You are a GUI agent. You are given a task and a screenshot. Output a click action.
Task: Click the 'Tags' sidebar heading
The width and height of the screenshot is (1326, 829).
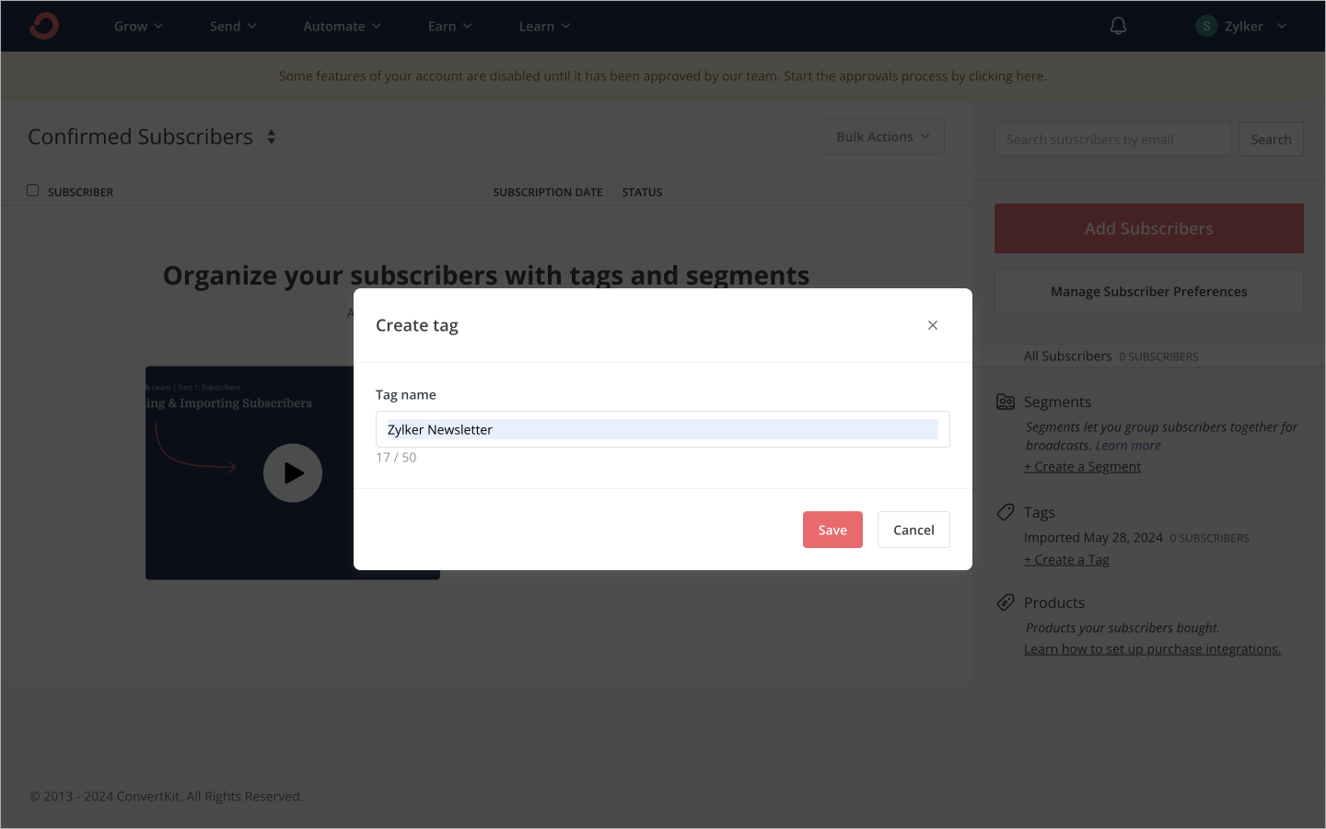click(x=1040, y=512)
